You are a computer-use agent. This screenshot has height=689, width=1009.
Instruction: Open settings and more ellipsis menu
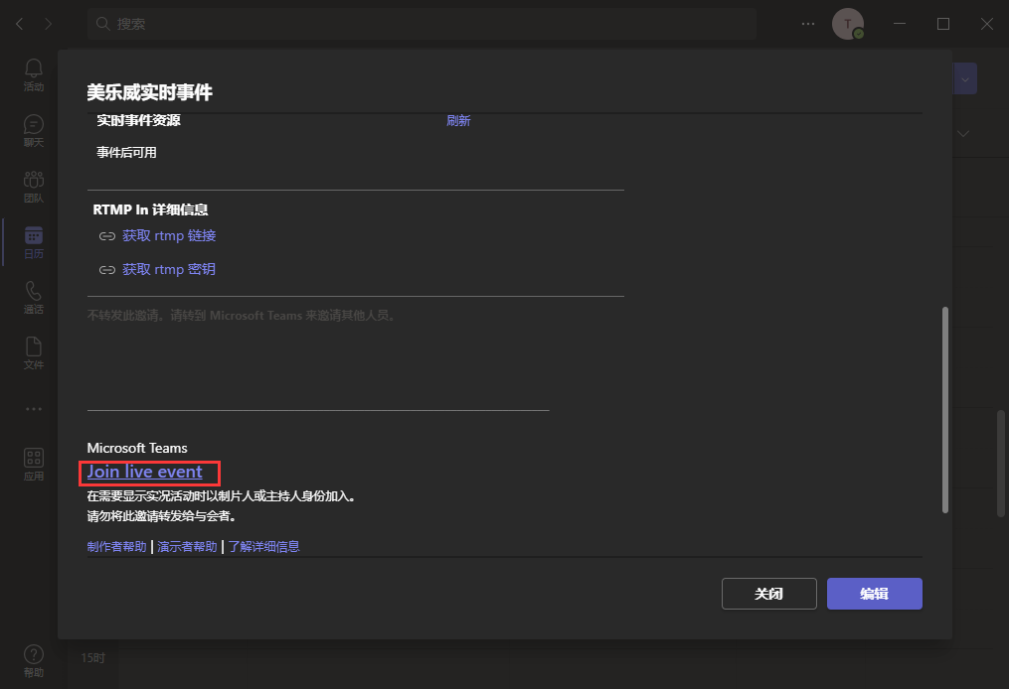coord(808,24)
